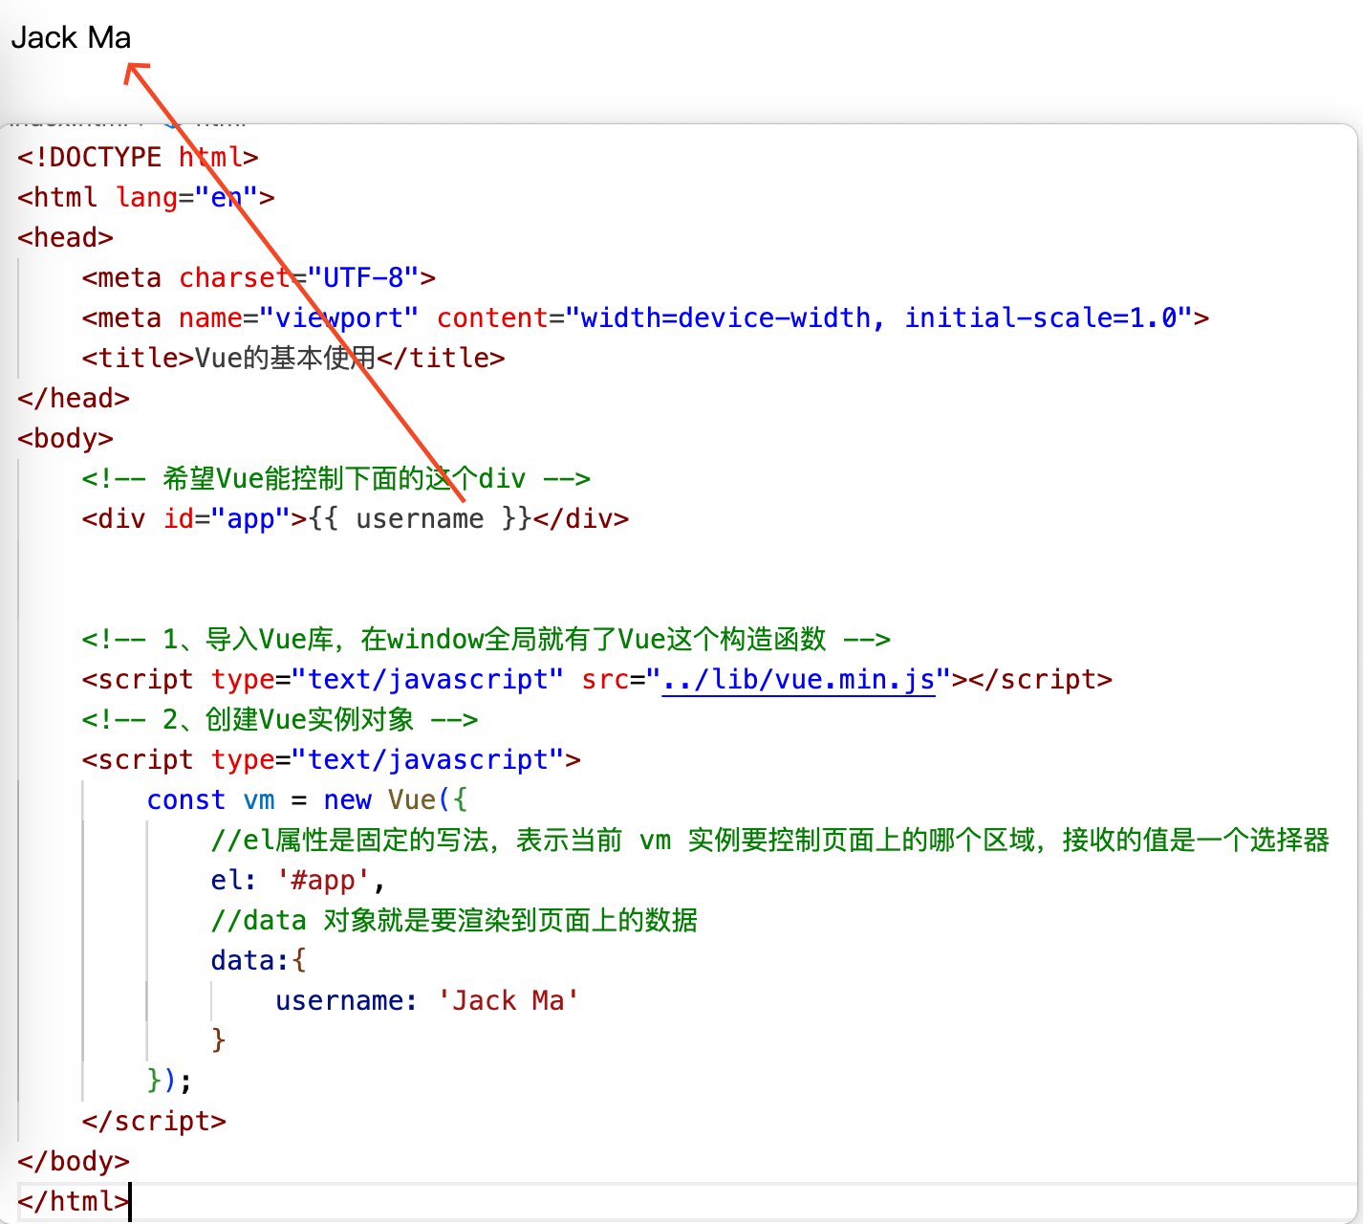Click the rendered "Jack Ma" page text

point(71,37)
